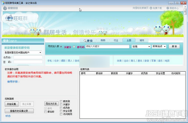Click the app icon in title bar
Screen dimensions: 188x123
coord(3,3)
